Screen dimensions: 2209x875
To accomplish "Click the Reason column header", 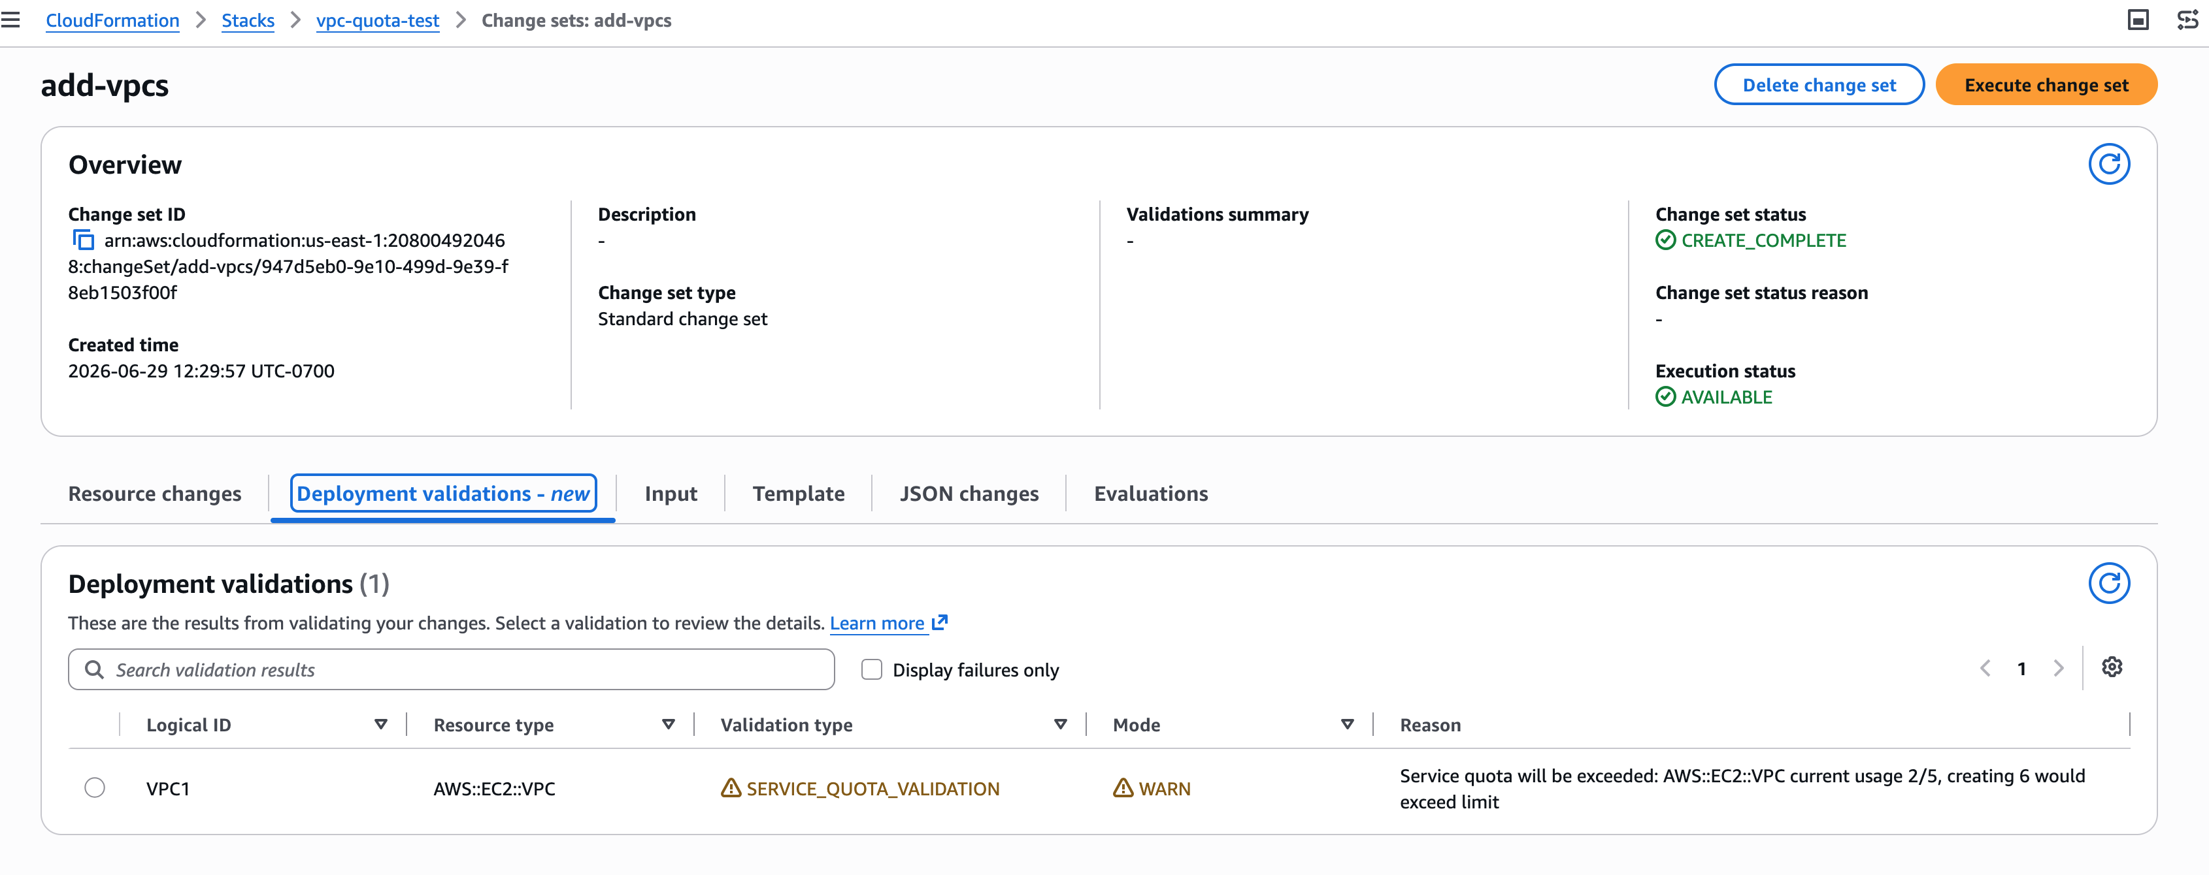I will [x=1431, y=725].
